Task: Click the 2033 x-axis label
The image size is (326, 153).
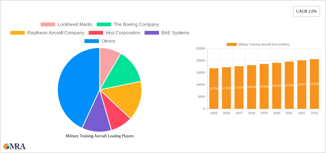Action: coord(314,113)
